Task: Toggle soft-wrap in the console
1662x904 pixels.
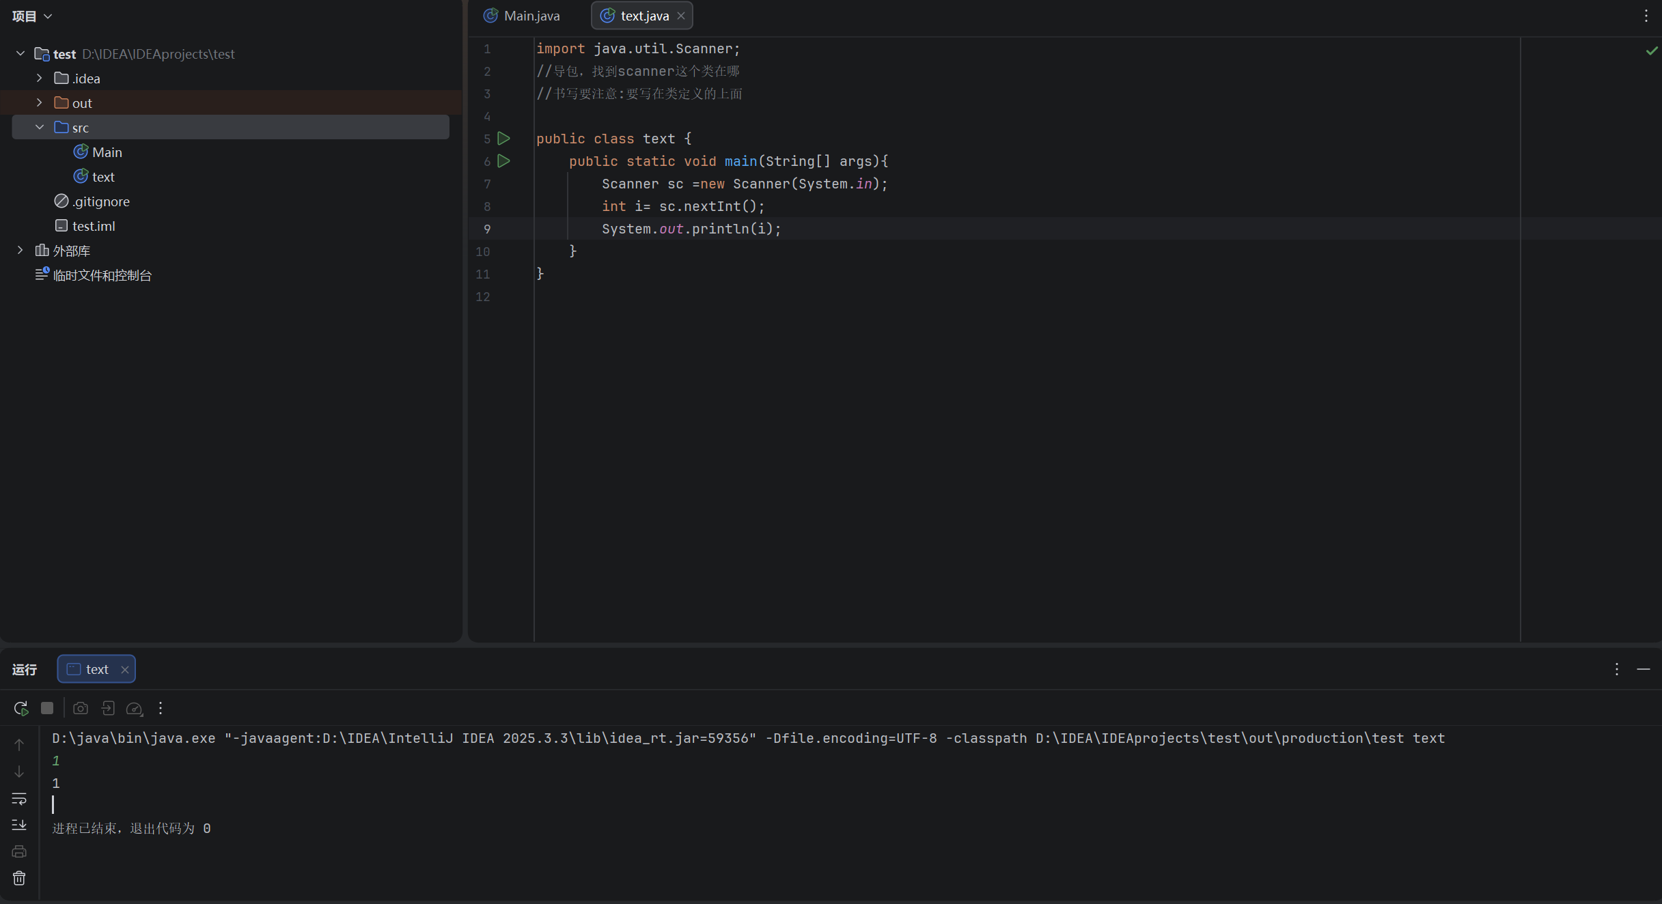Action: pos(19,798)
